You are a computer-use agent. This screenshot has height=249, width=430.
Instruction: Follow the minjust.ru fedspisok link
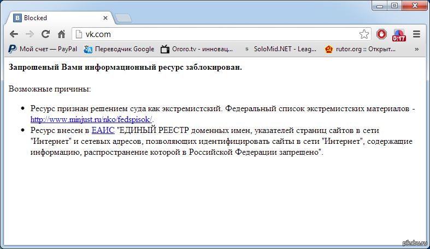[91, 119]
